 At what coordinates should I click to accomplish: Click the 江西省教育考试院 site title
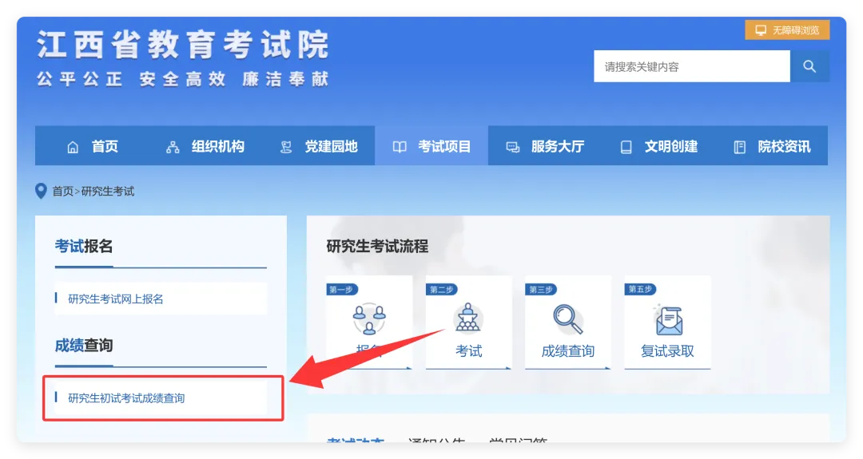[x=183, y=45]
